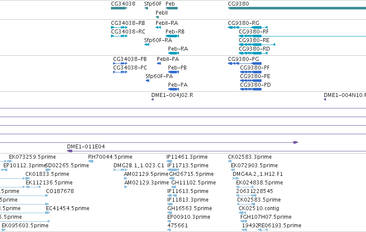This screenshot has height=232, width=366.
Task: Click transcript CG9380-RG
Action: pyautogui.click(x=248, y=27)
